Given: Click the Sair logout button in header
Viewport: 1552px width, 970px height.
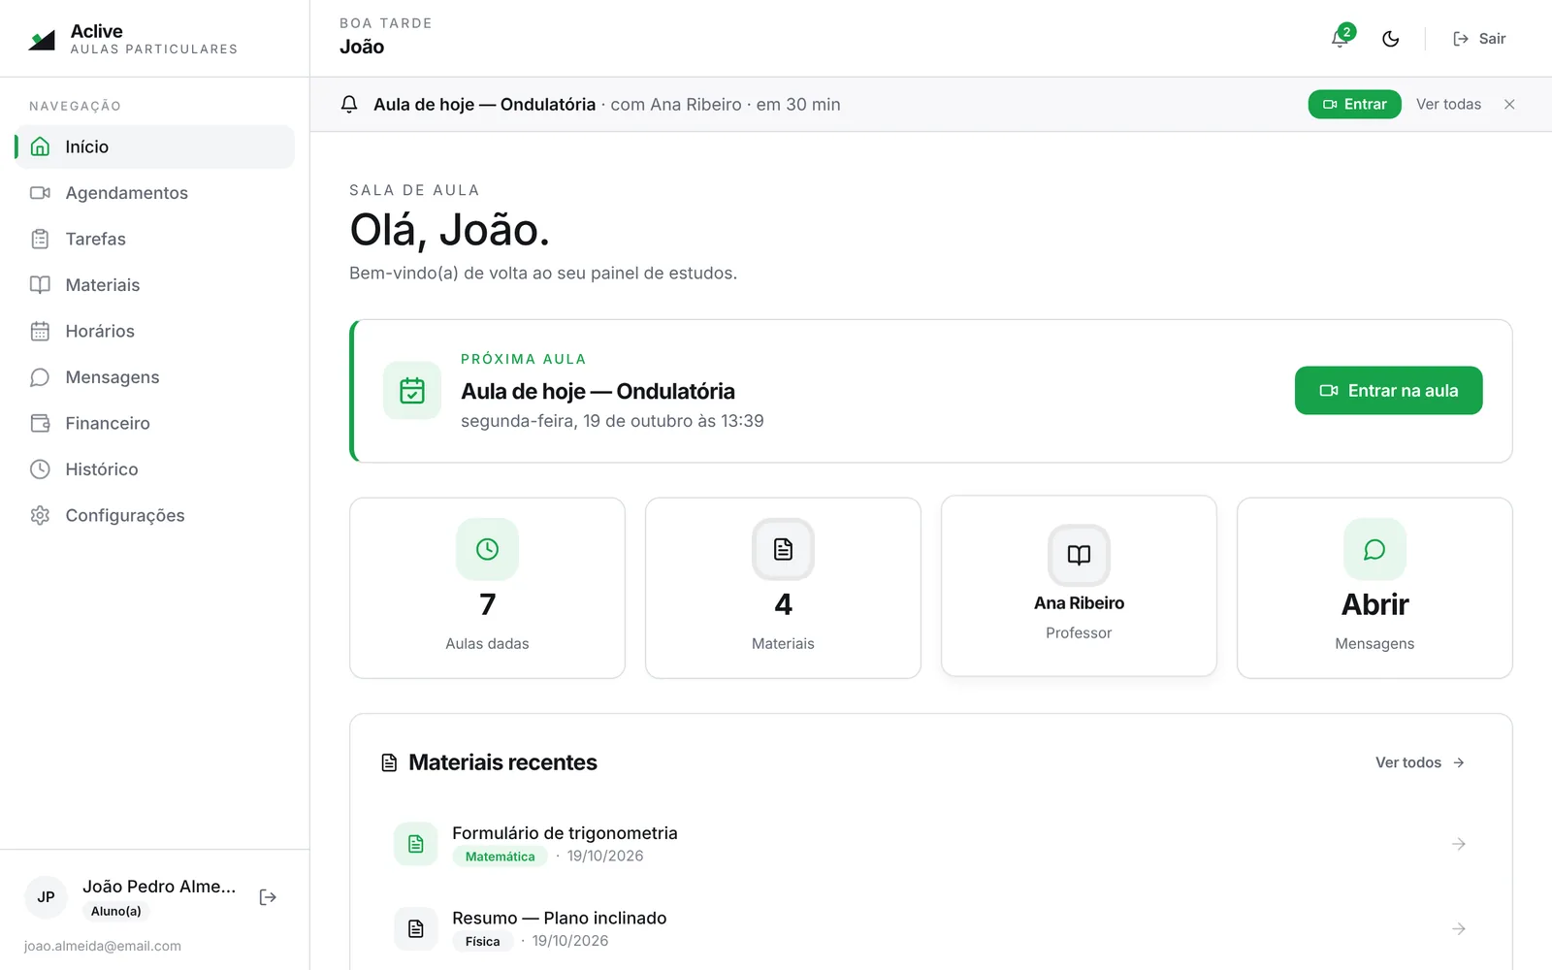Looking at the screenshot, I should (1479, 39).
